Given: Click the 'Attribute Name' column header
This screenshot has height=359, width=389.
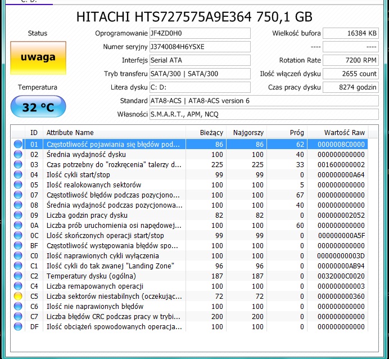Looking at the screenshot, I should [114, 133].
